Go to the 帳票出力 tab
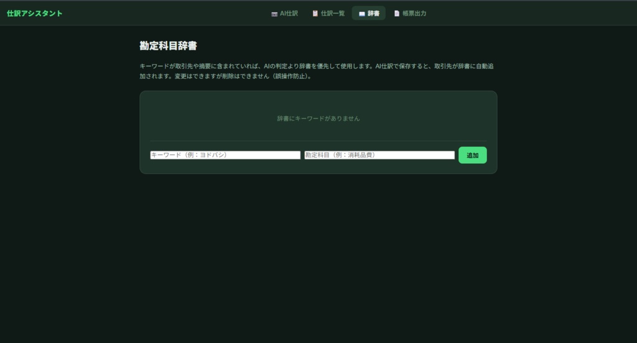This screenshot has width=637, height=343. tap(410, 14)
